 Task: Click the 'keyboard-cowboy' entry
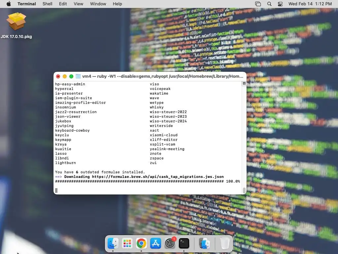click(x=72, y=130)
